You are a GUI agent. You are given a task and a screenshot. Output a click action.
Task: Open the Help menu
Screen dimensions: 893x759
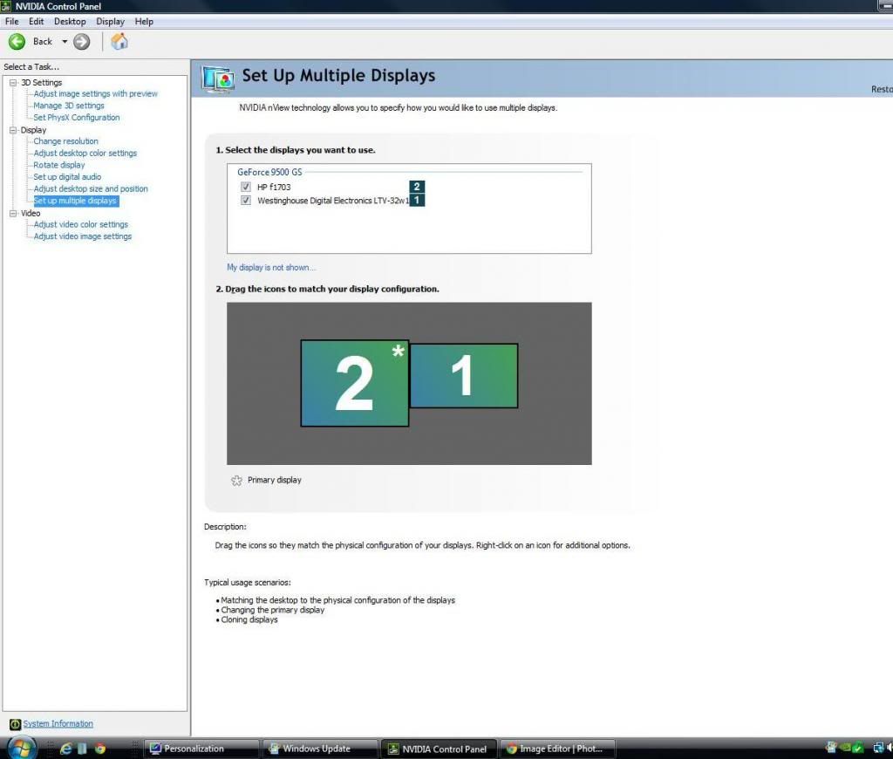click(144, 22)
